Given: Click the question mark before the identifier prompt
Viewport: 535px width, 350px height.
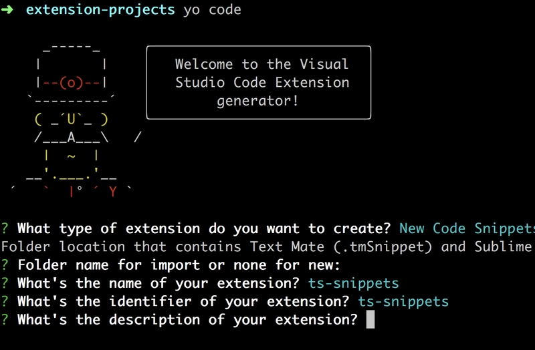Looking at the screenshot, I should click(5, 301).
